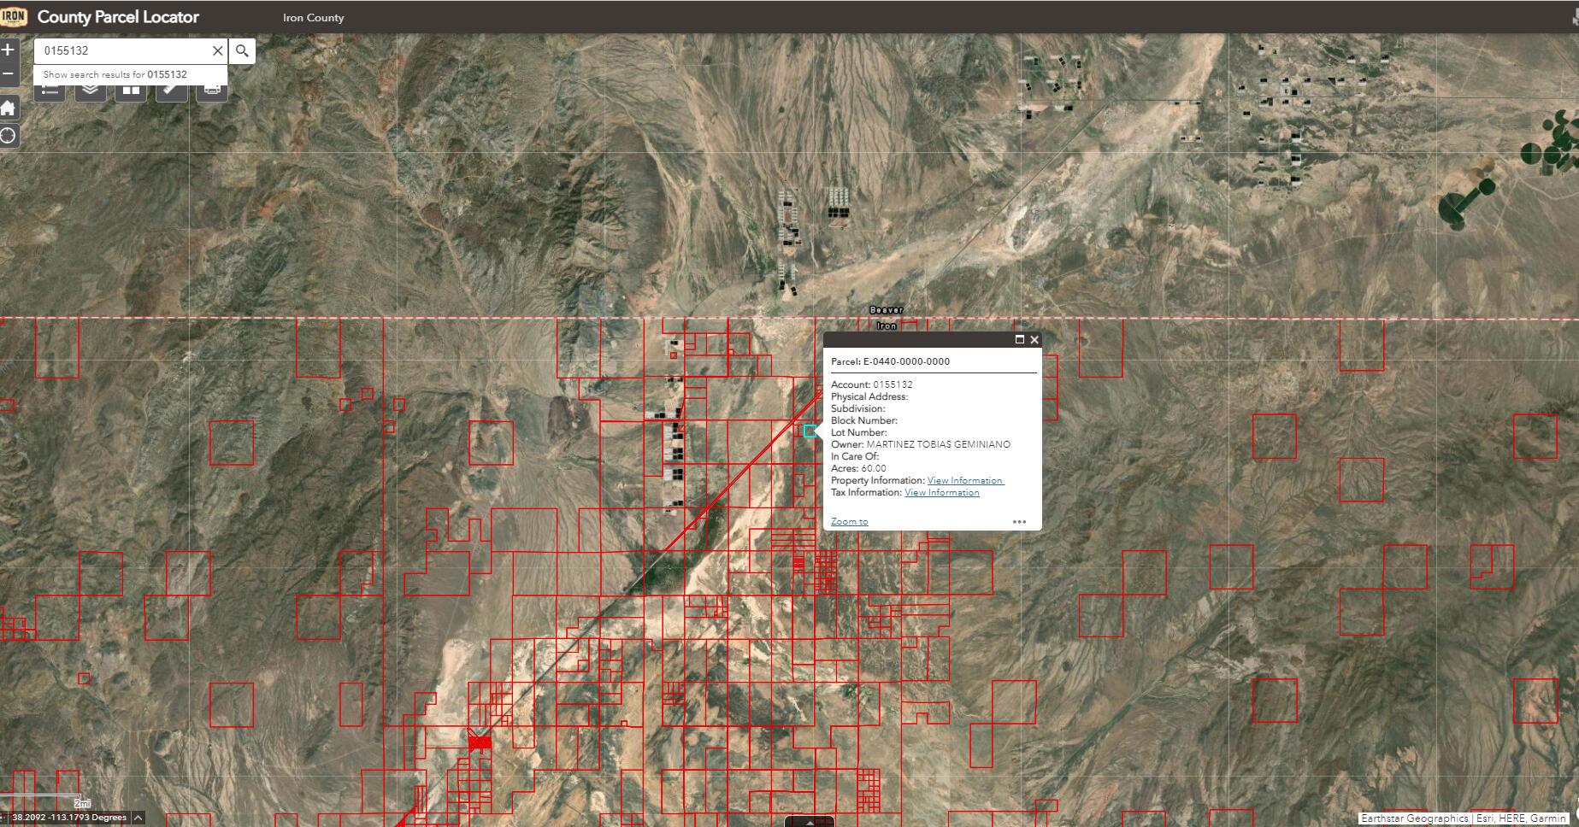Open the Basemap Gallery icon
This screenshot has width=1579, height=827.
tap(130, 91)
